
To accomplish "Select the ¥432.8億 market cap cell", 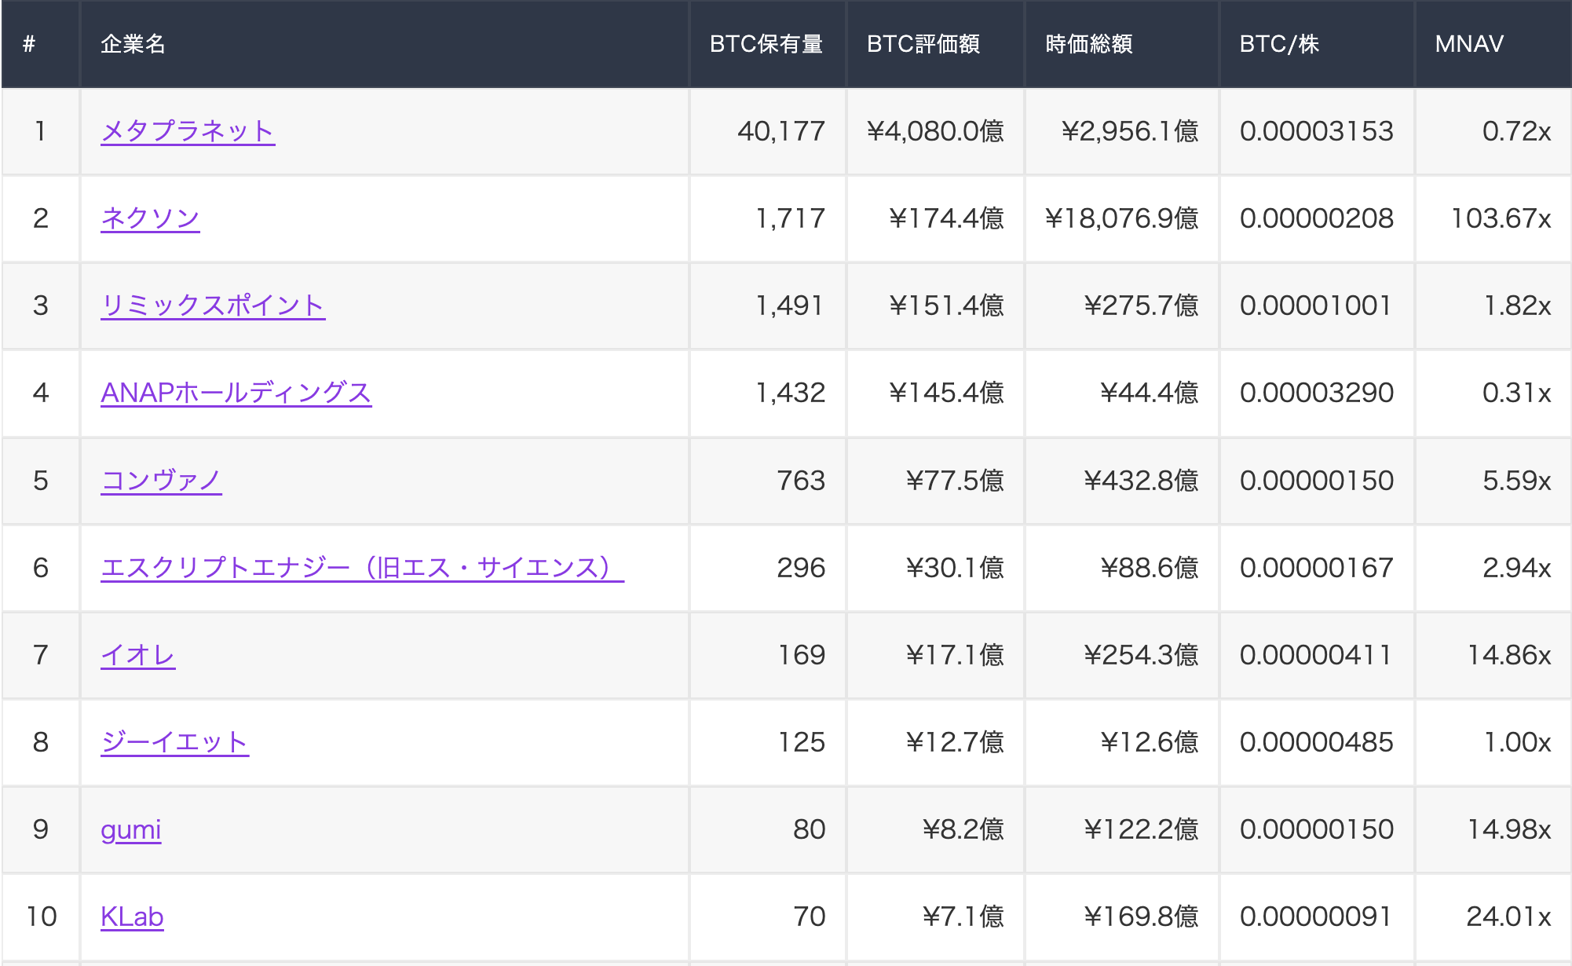I will coord(1122,481).
